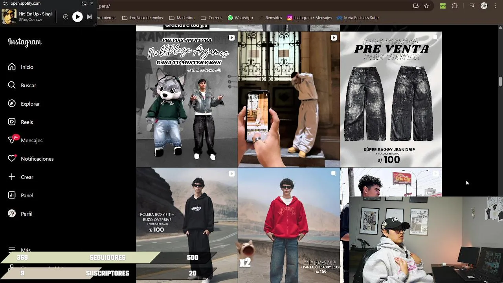503x283 pixels.
Task: Bookmark this page with the star icon
Action: tap(426, 6)
